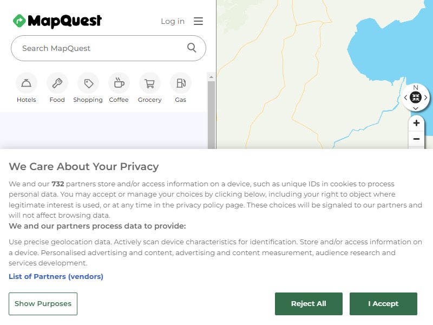Zoom out on the map
The width and height of the screenshot is (433, 325).
coord(416,139)
